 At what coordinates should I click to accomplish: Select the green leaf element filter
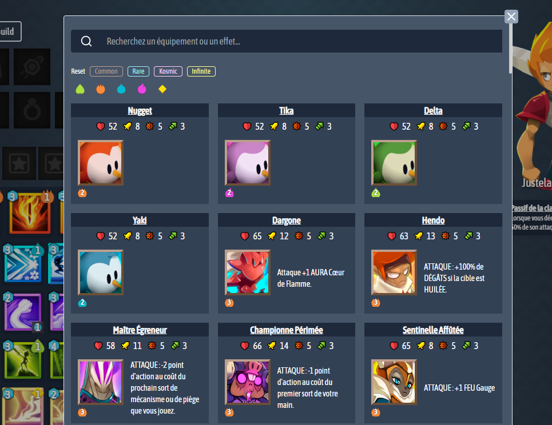coord(80,89)
